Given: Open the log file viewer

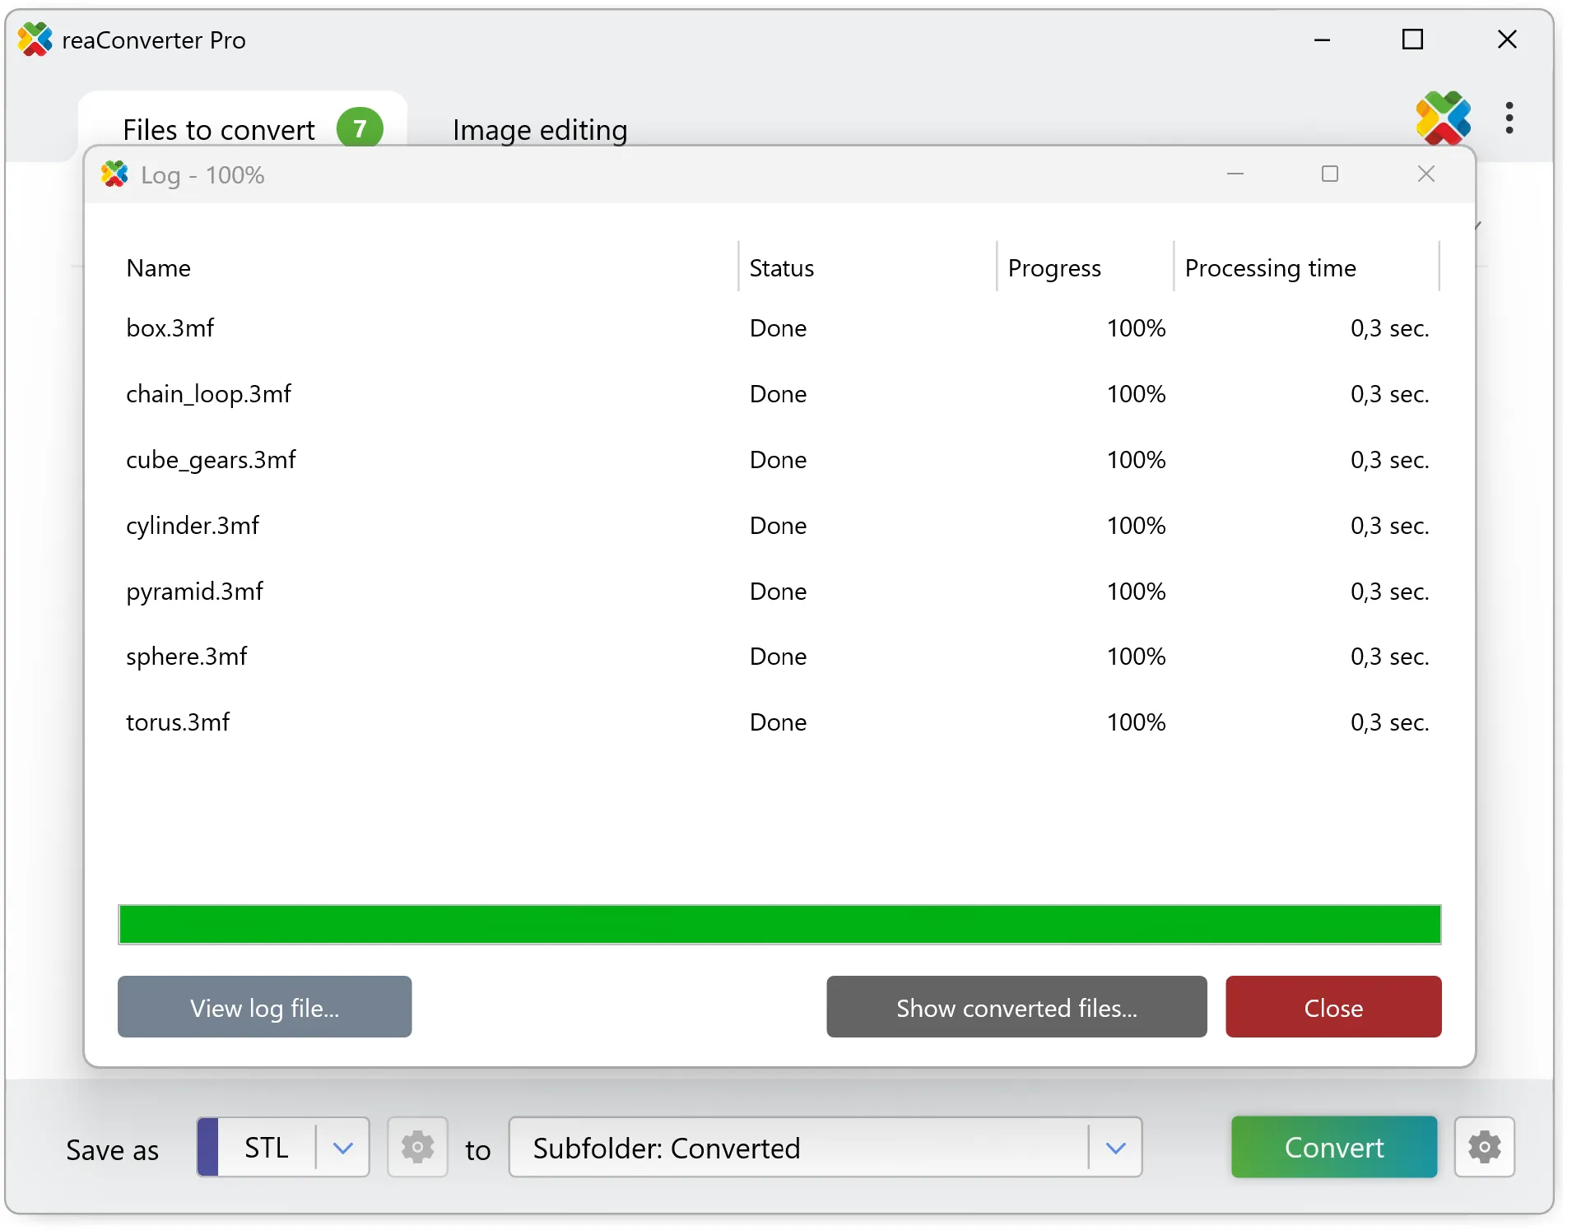Looking at the screenshot, I should (264, 1007).
